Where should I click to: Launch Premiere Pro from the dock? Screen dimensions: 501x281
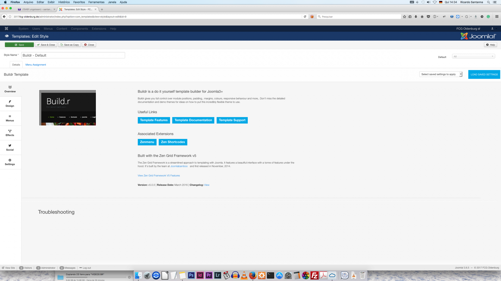pyautogui.click(x=209, y=275)
